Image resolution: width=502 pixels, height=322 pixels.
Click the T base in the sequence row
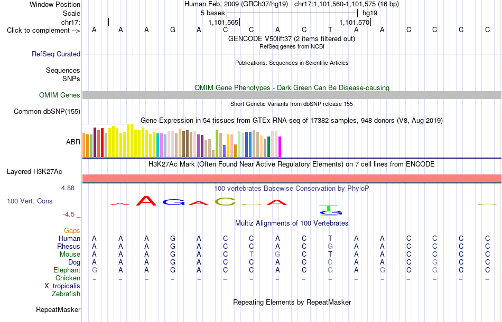pyautogui.click(x=330, y=30)
